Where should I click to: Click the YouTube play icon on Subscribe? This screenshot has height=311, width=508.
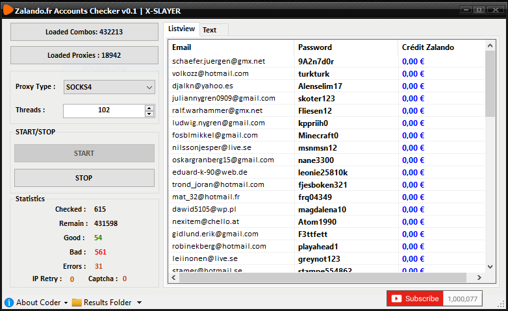tap(396, 299)
